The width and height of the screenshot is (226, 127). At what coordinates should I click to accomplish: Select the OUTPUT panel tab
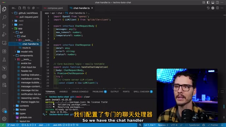tap(114, 92)
